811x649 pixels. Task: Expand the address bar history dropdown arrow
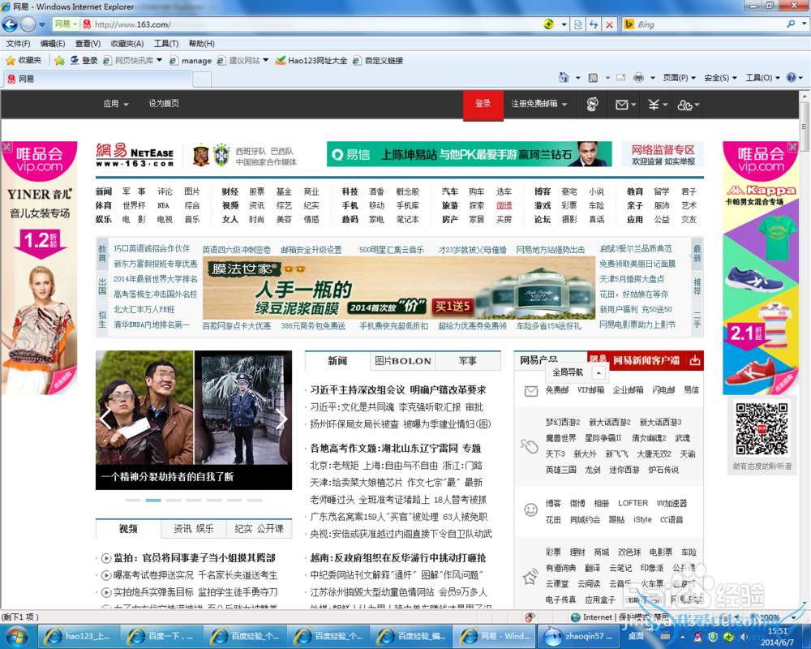(x=564, y=24)
